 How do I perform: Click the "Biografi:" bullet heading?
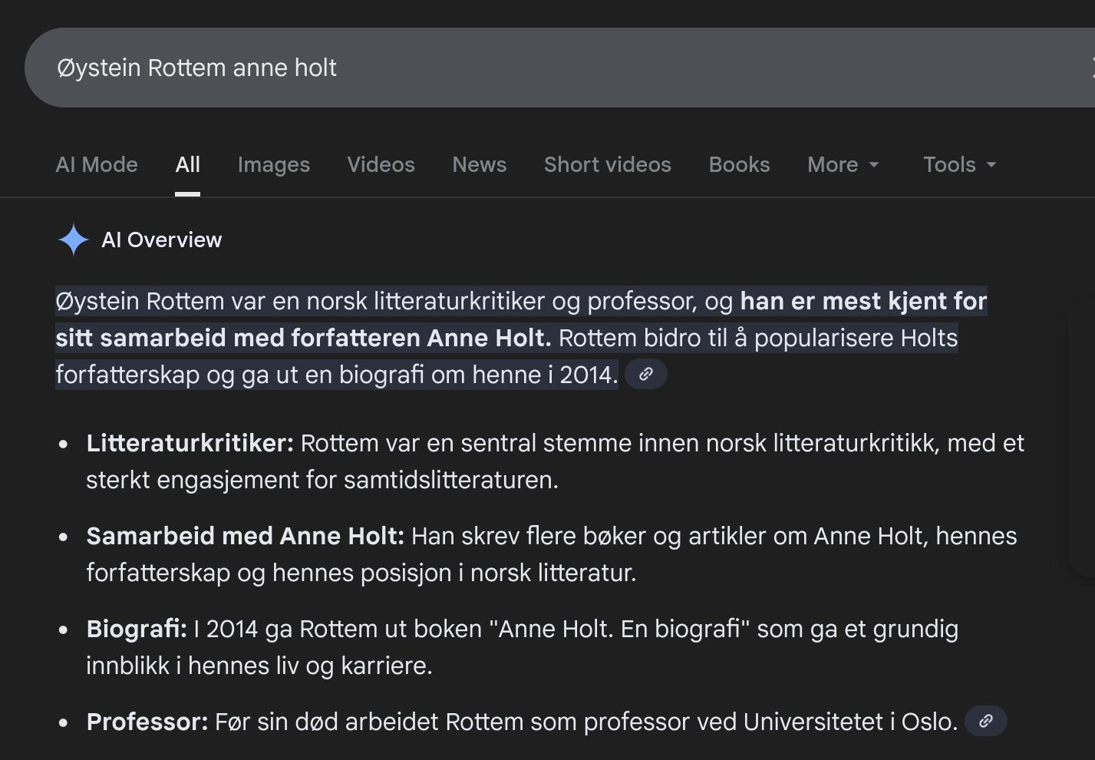coord(137,629)
